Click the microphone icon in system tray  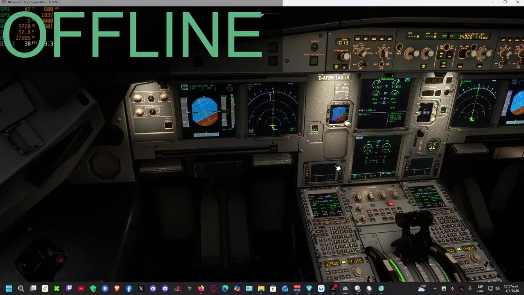470,288
